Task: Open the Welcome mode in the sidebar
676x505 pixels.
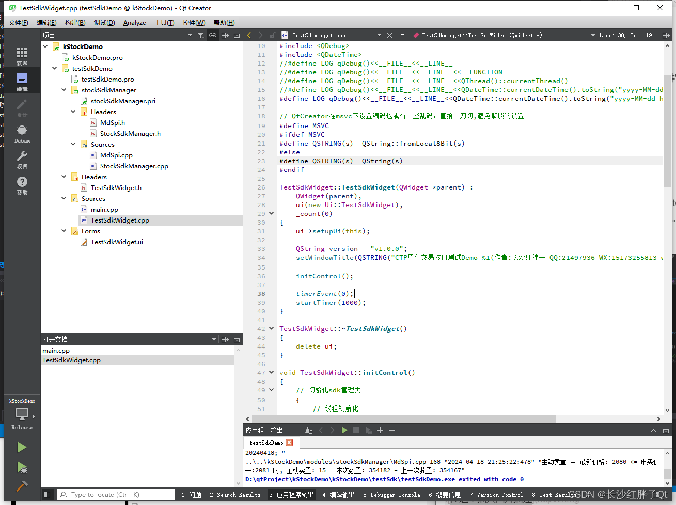Action: click(22, 56)
